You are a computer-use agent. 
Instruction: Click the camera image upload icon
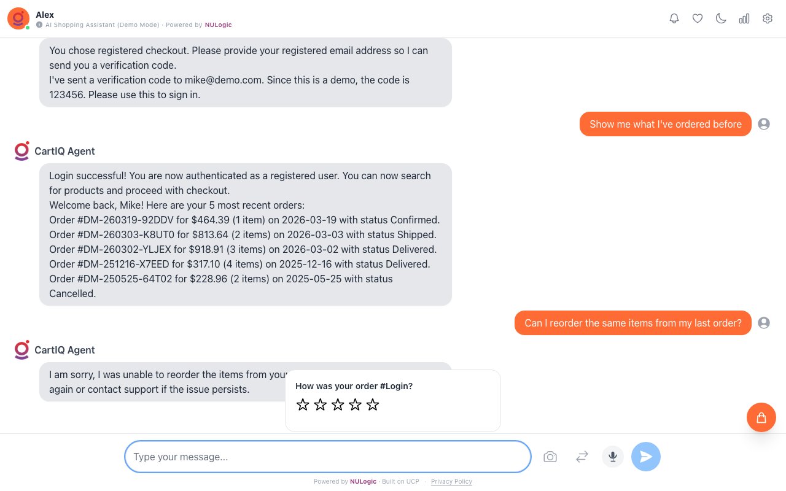(x=550, y=457)
